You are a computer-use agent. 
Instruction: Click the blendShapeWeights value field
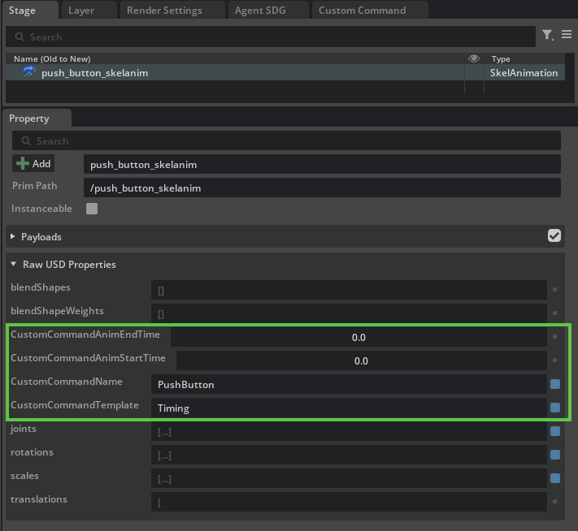point(349,313)
